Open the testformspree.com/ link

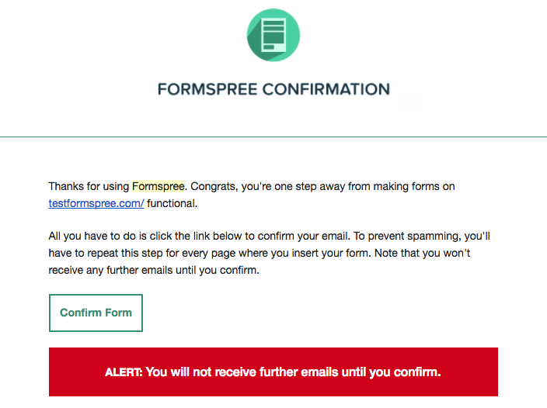96,203
